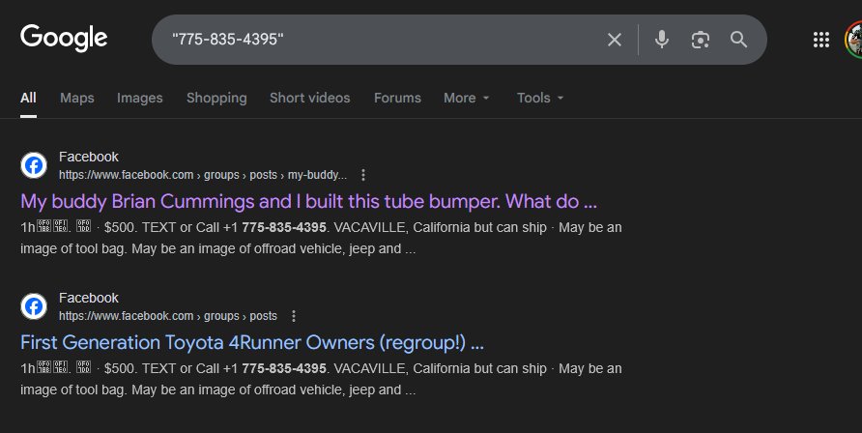Open the Google account profile avatar
The height and width of the screenshot is (433, 862).
pyautogui.click(x=853, y=40)
